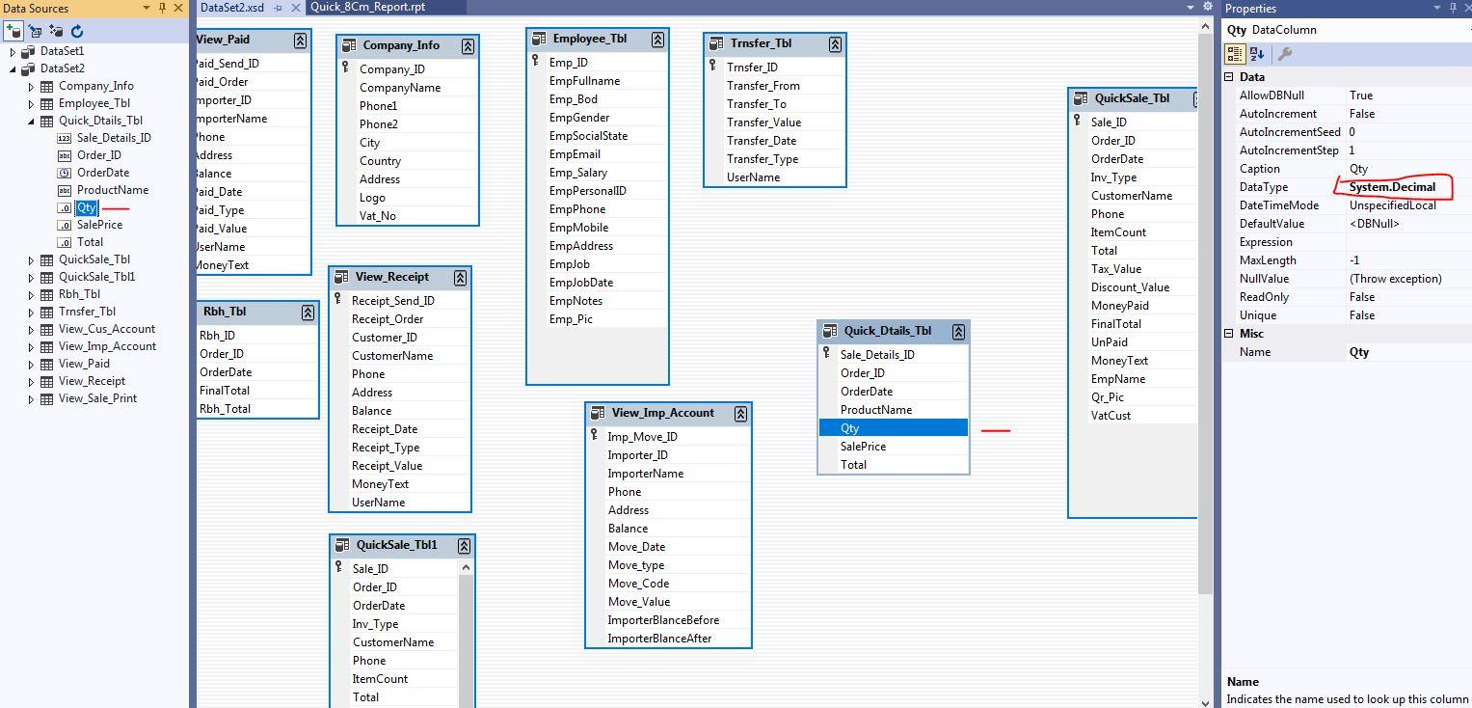The height and width of the screenshot is (708, 1472).
Task: Toggle auto-hide pin on Data Sources panel
Action: point(162,8)
